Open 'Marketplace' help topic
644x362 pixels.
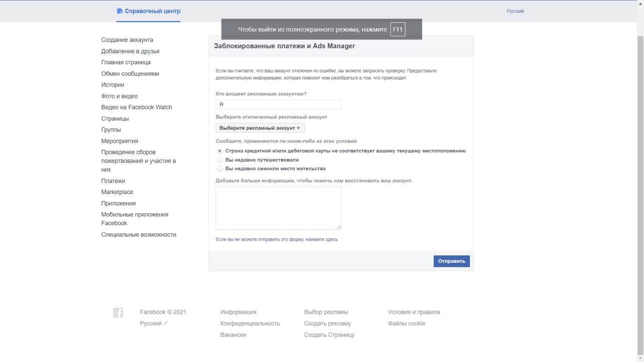tap(117, 192)
